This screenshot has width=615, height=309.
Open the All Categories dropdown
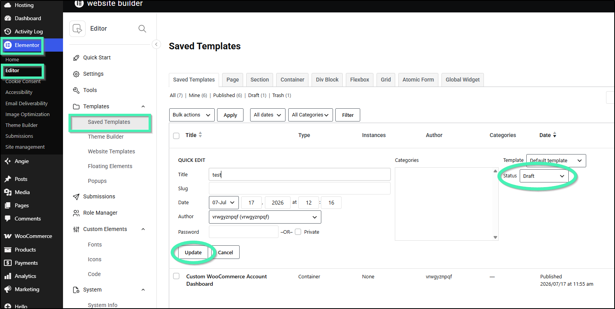click(310, 115)
